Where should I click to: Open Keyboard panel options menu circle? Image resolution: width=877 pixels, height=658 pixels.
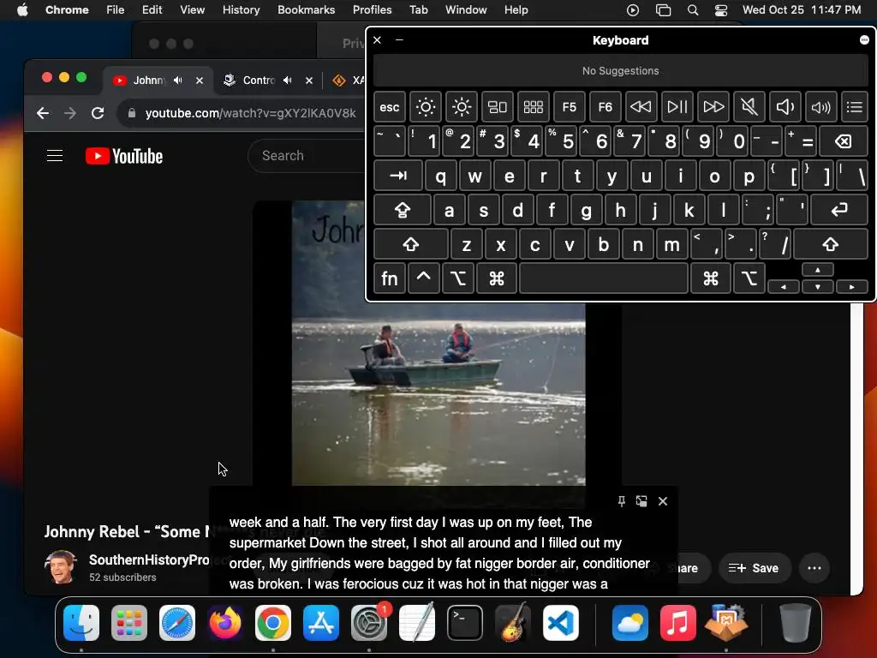864,39
